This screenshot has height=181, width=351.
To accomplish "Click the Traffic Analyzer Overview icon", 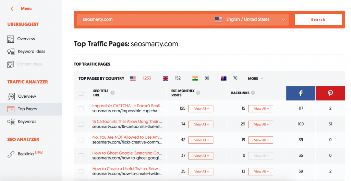I will [x=11, y=97].
